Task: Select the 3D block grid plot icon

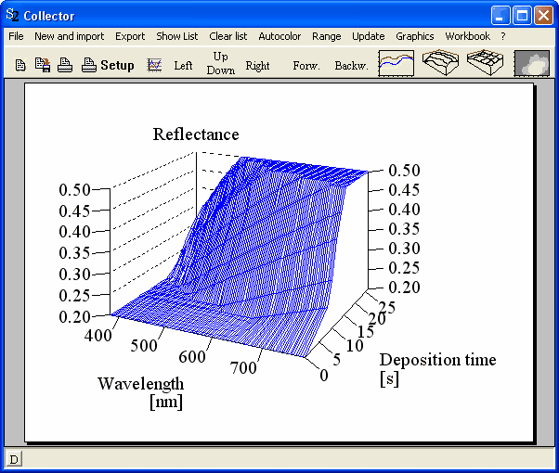Action: pyautogui.click(x=486, y=63)
